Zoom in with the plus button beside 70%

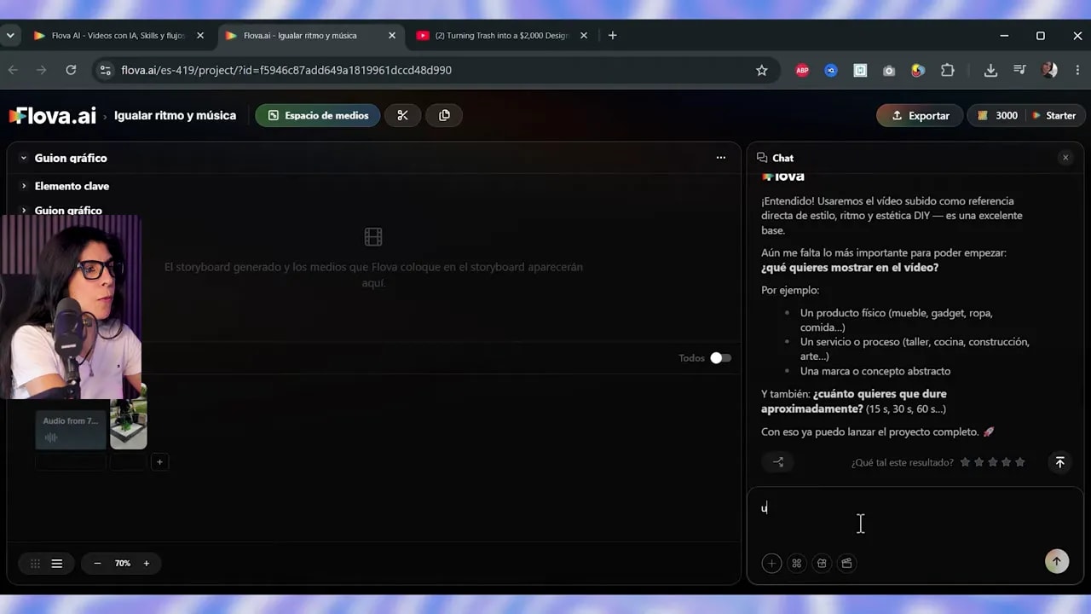tap(147, 564)
